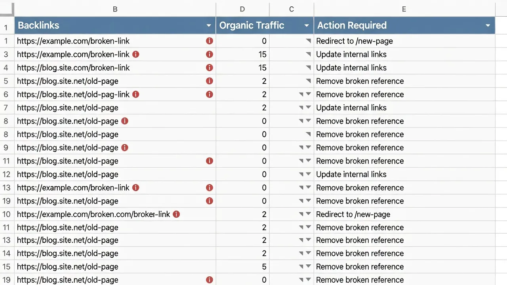Image resolution: width=507 pixels, height=285 pixels.
Task: Click the right-aligned warning icon in row 3's Backlinks cell
Action: pyautogui.click(x=210, y=54)
